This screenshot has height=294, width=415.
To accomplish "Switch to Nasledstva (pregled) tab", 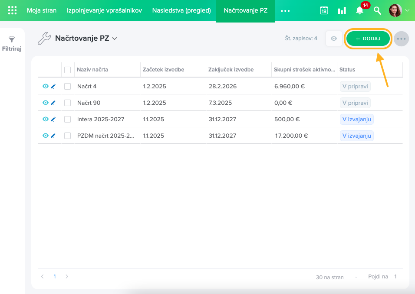I will tap(181, 10).
